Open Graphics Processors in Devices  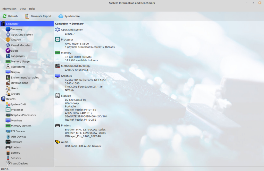click(23, 115)
